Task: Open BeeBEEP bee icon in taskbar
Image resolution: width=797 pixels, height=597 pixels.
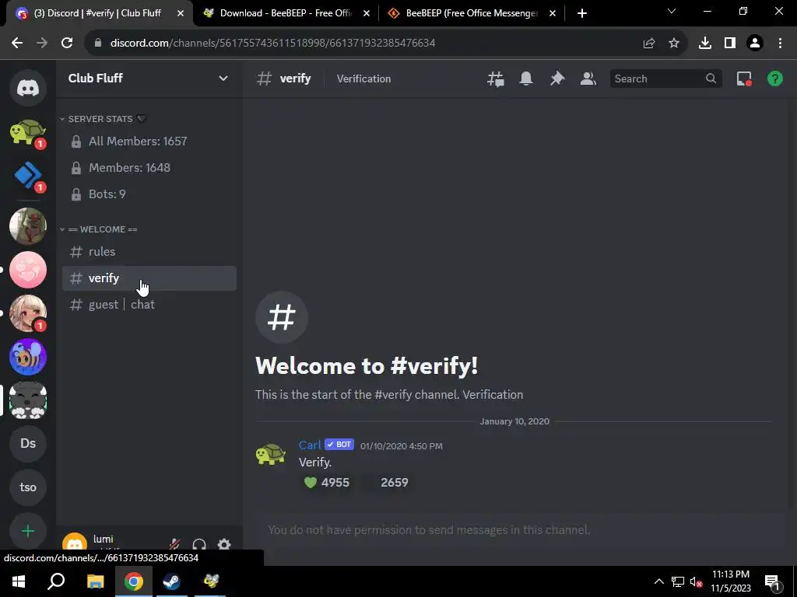Action: 211,581
